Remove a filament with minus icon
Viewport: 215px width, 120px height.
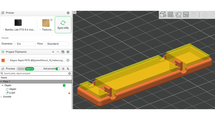point(58,52)
